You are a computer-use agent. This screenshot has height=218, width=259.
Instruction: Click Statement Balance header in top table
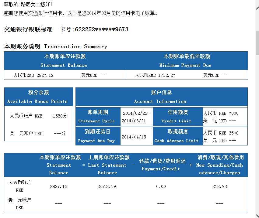click(65, 61)
